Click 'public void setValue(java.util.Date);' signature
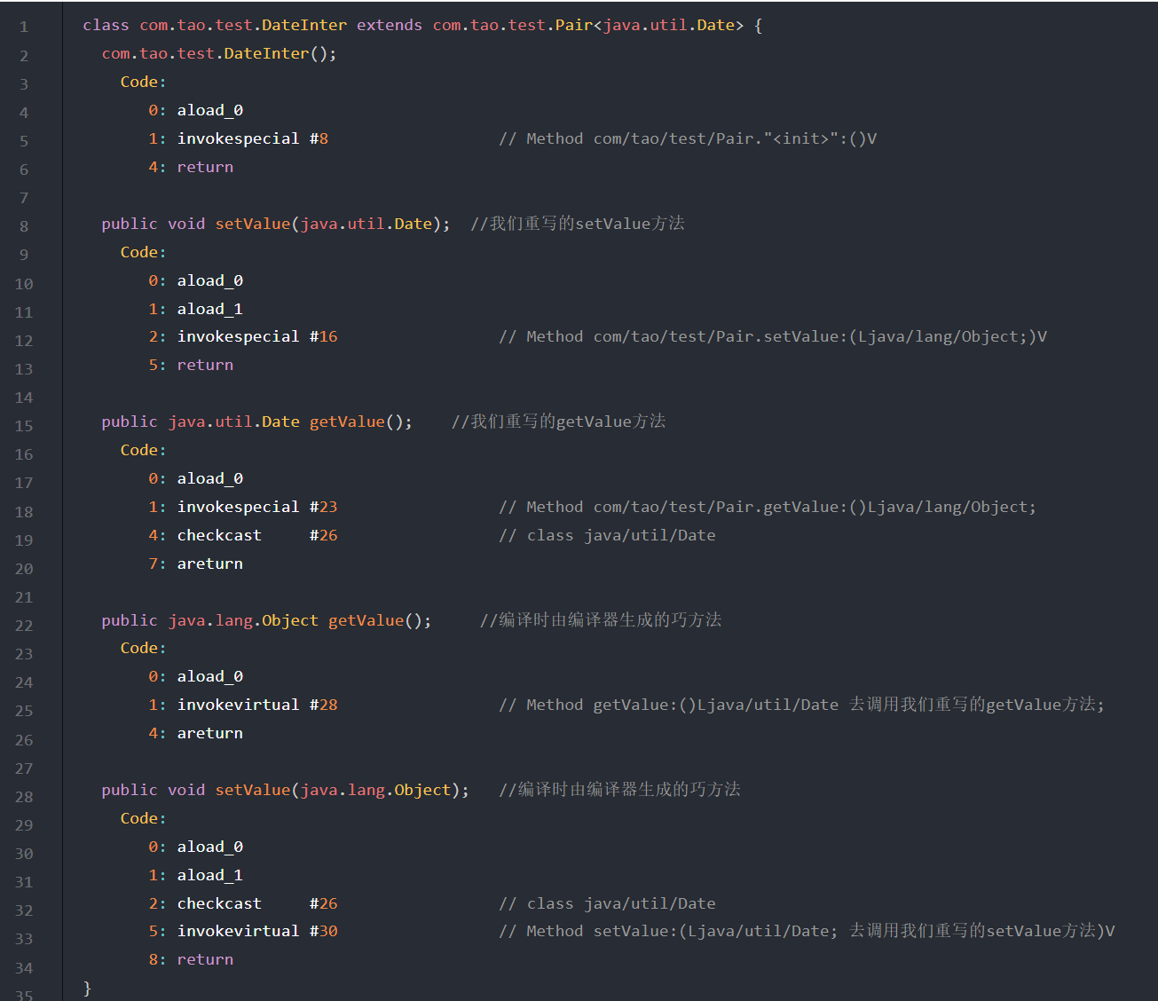The image size is (1158, 1001). [276, 225]
